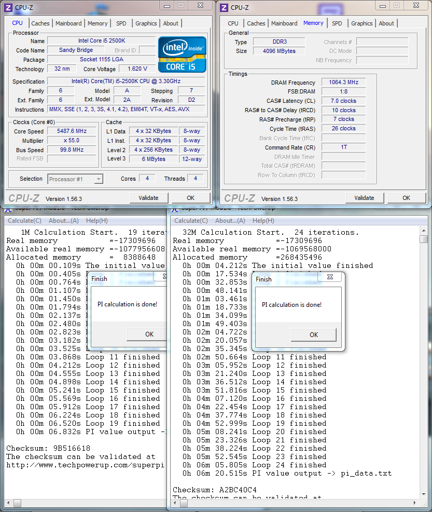Viewport: 432px width, 512px height.
Task: Click the tRCD value "10 clocks"
Action: click(344, 111)
